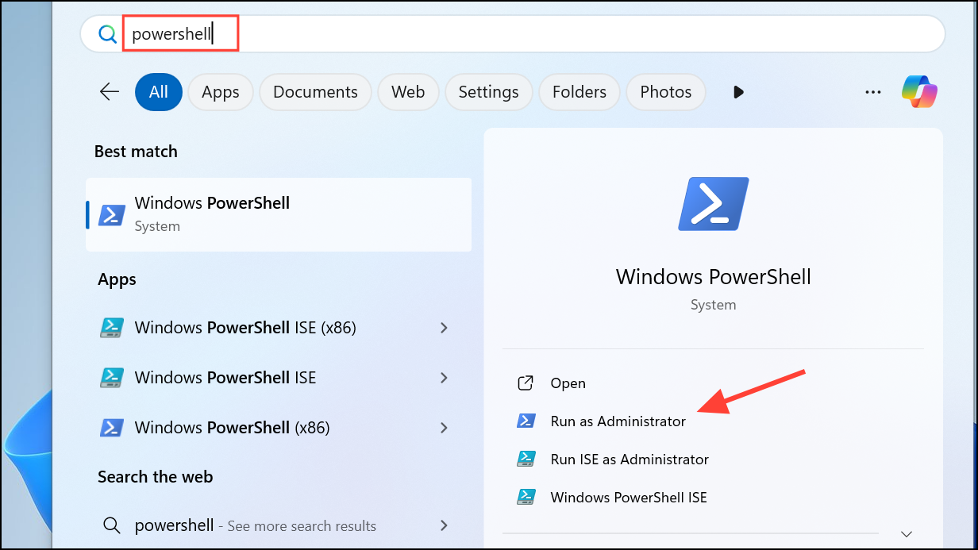Click Open in the preview pane
The image size is (978, 550).
(568, 383)
